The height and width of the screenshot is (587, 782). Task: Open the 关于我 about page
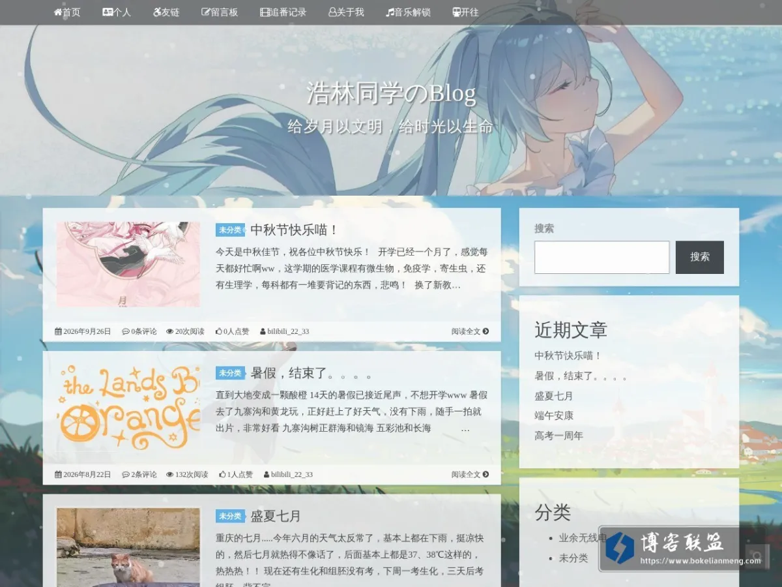[346, 12]
